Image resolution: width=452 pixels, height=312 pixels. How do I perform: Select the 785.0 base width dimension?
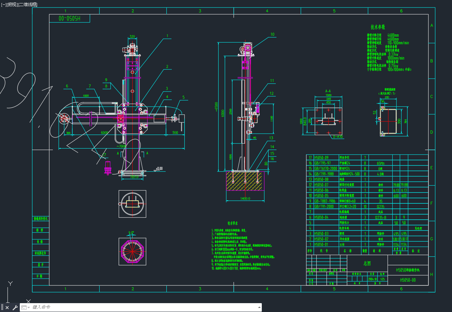pyautogui.click(x=134, y=177)
